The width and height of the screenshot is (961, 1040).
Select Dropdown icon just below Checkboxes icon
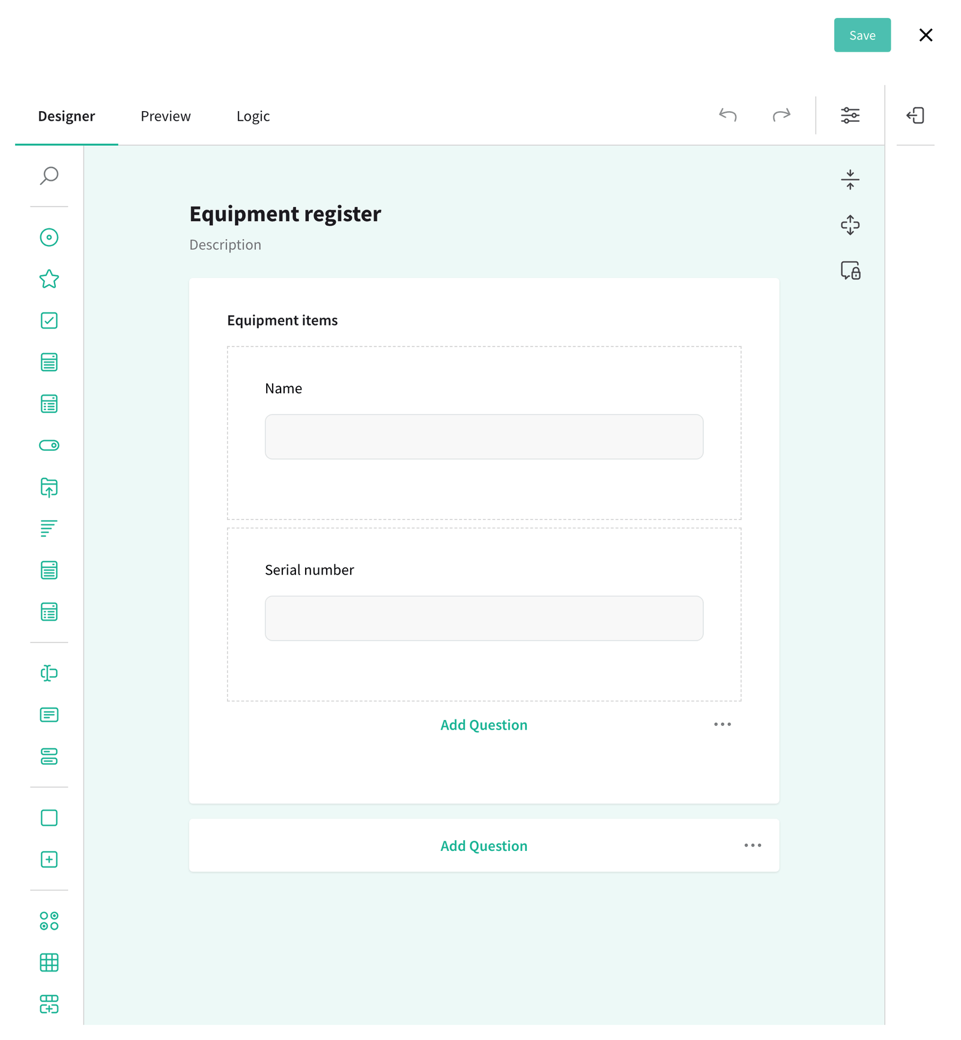coord(49,362)
